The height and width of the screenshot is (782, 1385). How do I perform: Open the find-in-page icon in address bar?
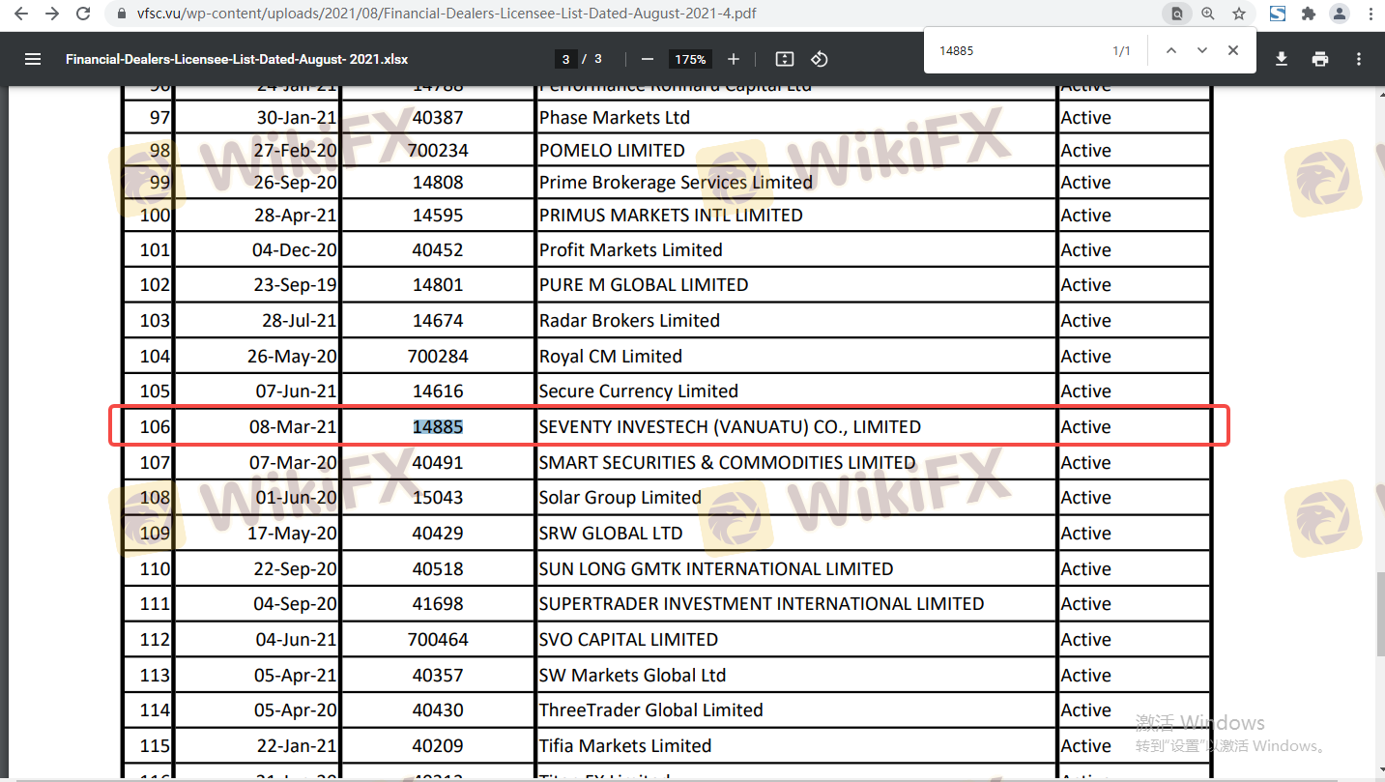point(1177,14)
